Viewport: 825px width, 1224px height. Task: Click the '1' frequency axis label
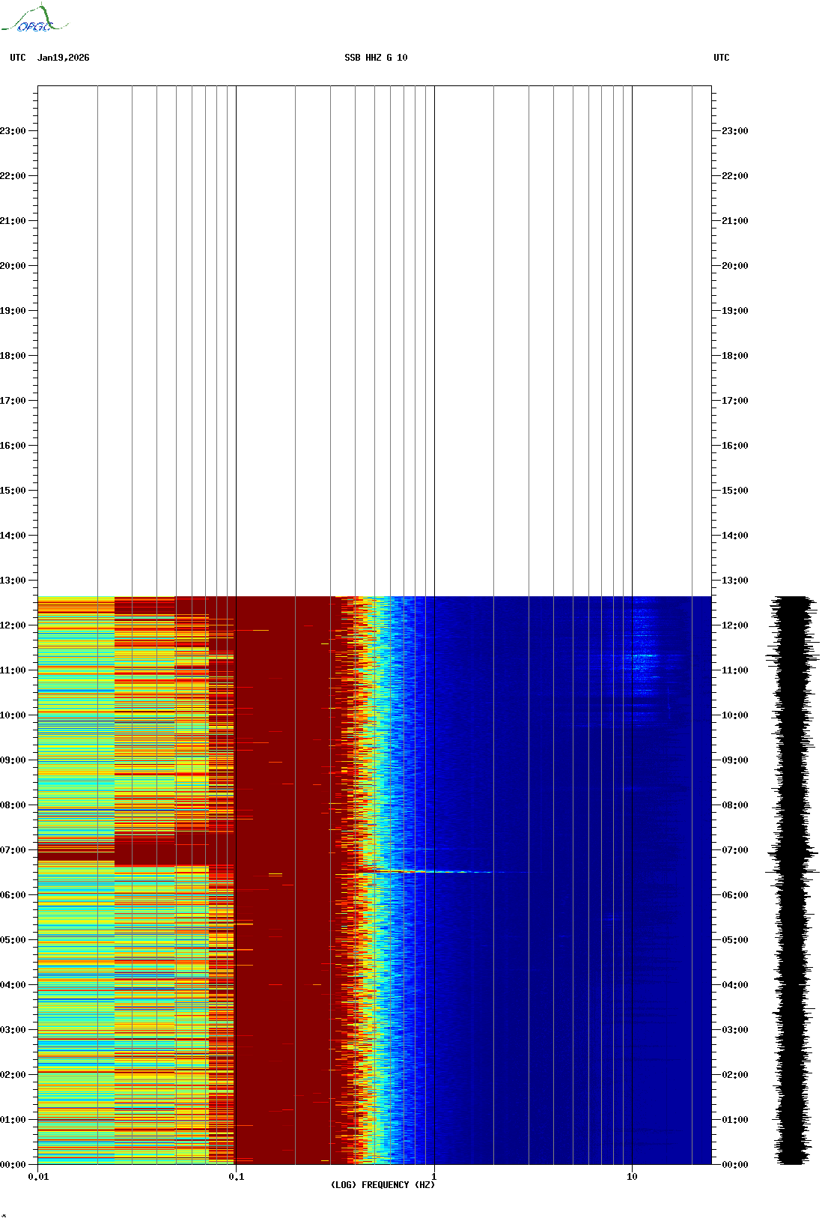point(433,1177)
